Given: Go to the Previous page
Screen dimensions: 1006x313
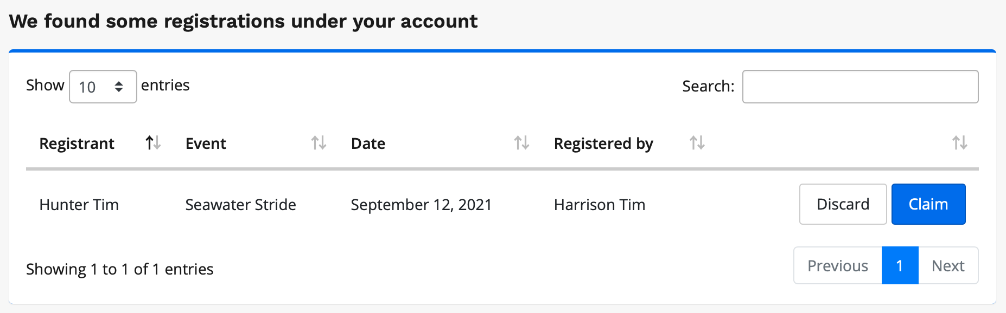Looking at the screenshot, I should [837, 266].
